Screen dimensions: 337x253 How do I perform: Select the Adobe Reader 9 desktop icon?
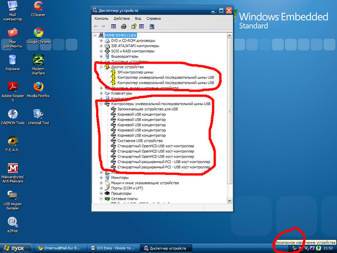click(13, 92)
